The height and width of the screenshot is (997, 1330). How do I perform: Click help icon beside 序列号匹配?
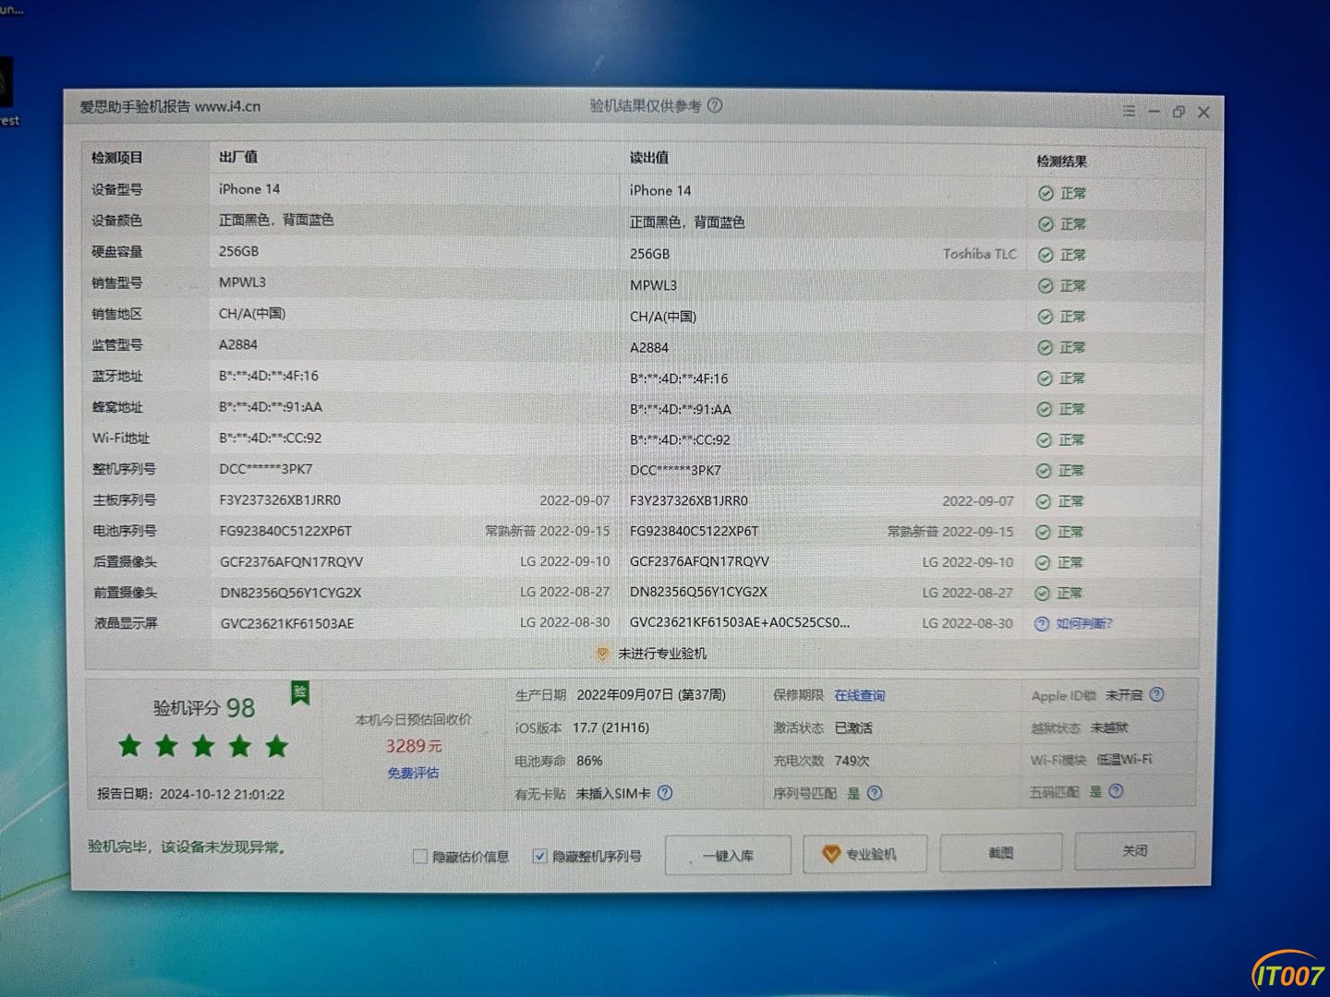(875, 793)
